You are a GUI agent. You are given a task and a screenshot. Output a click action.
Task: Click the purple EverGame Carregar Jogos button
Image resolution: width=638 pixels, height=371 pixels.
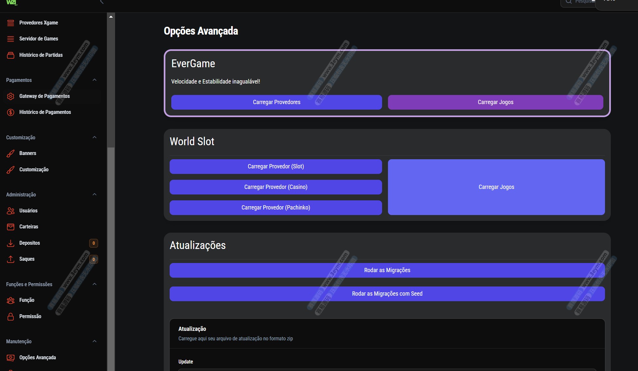(495, 102)
